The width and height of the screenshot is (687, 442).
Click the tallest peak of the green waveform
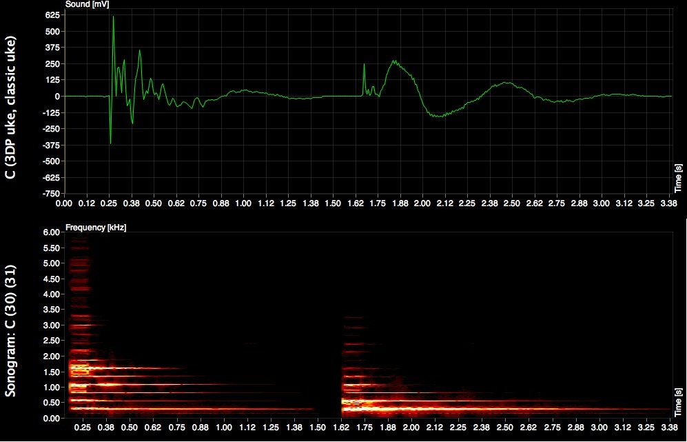tap(114, 17)
